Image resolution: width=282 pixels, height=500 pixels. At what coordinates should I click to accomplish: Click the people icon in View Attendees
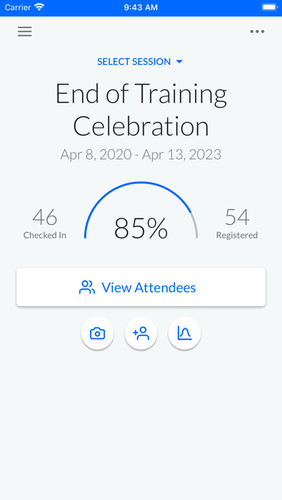(87, 287)
